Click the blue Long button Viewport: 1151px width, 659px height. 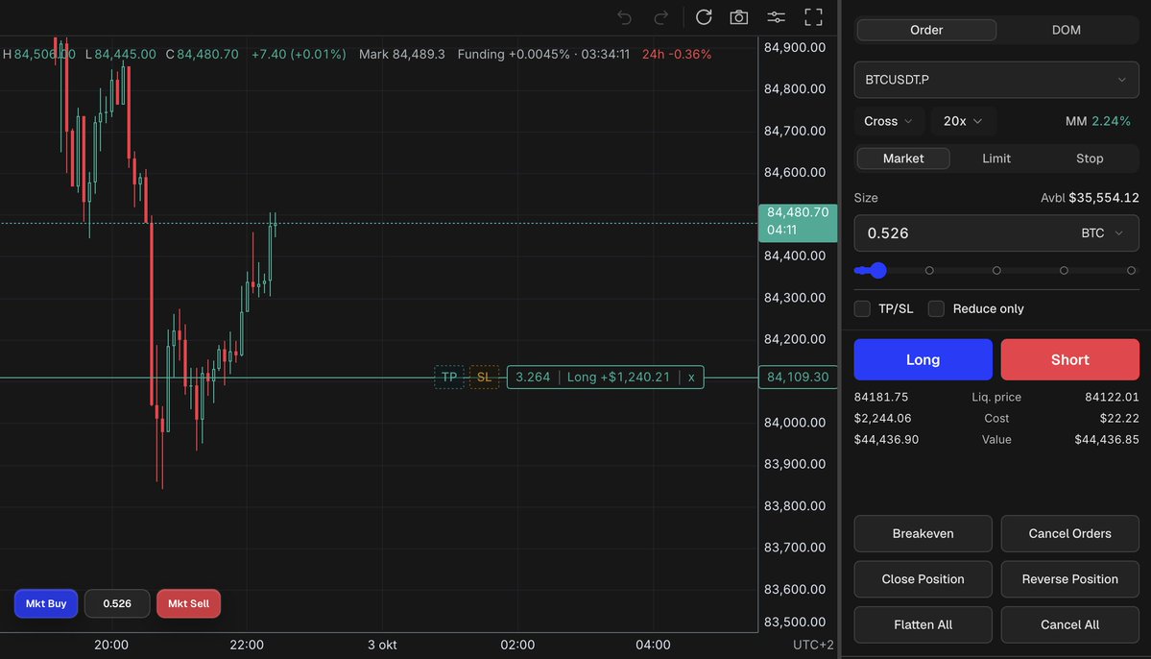923,359
